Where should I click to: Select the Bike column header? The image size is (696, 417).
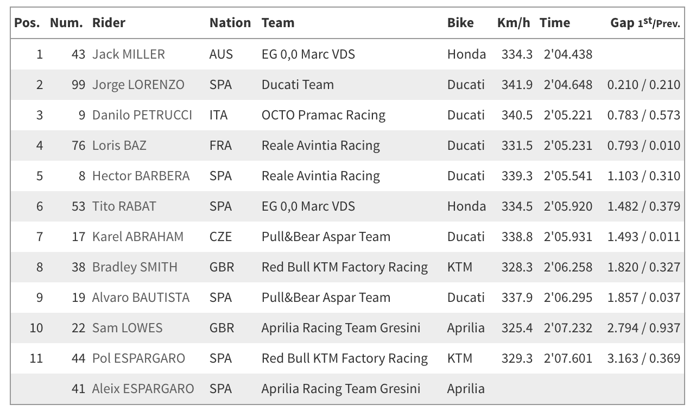point(460,23)
